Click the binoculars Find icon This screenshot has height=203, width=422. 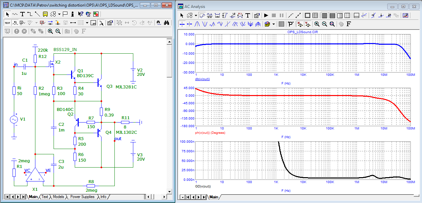167,23
